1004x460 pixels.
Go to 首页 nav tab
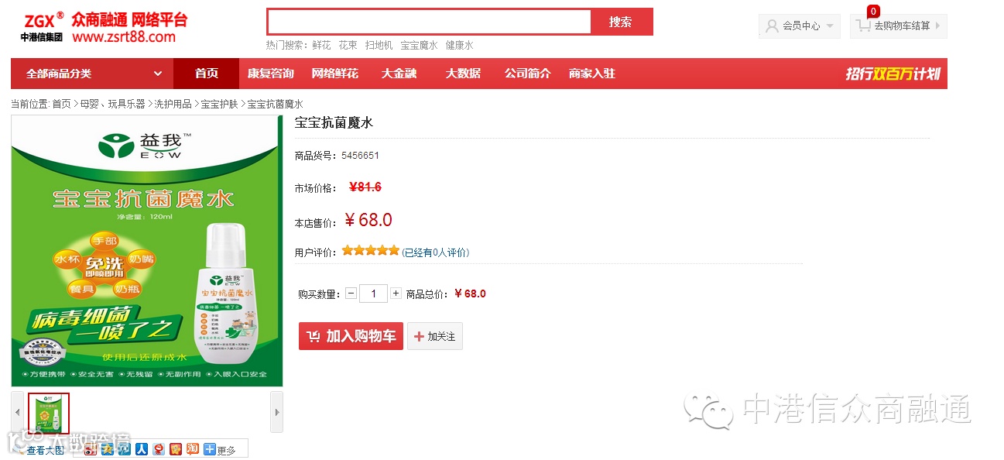coord(207,74)
